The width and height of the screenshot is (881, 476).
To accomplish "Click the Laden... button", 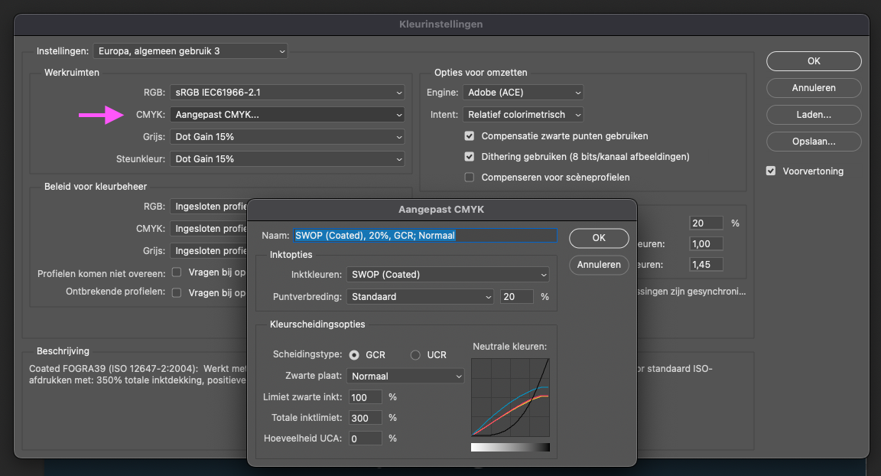I will 813,115.
